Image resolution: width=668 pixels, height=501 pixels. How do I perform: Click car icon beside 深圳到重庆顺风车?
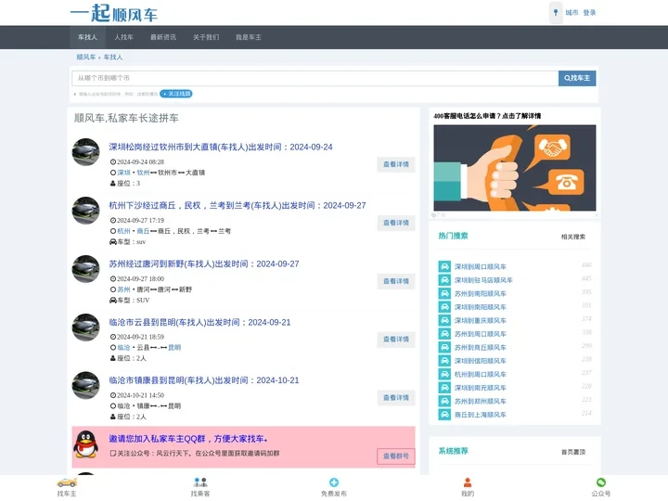pyautogui.click(x=444, y=320)
